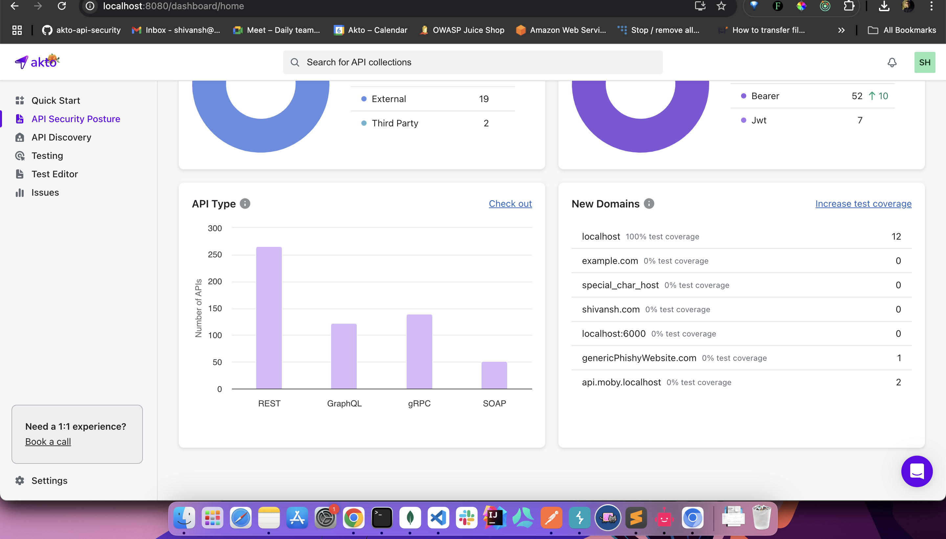
Task: Click the notification bell icon
Action: 891,62
